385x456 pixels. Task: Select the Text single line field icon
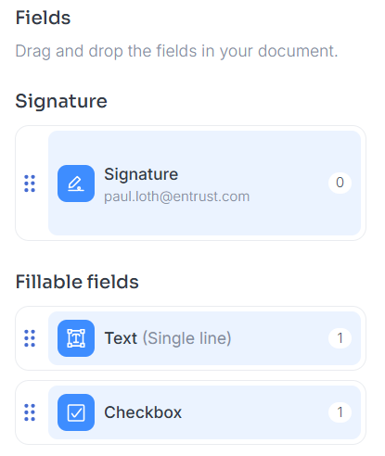pyautogui.click(x=76, y=338)
